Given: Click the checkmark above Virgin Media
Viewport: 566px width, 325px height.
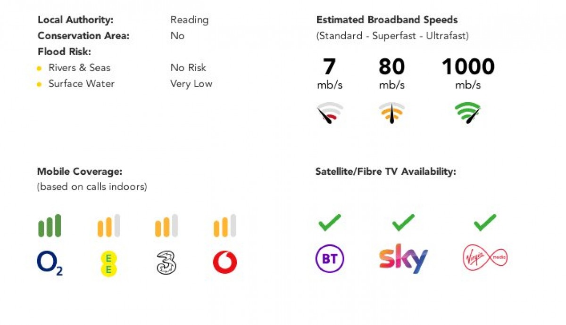Looking at the screenshot, I should click(485, 222).
